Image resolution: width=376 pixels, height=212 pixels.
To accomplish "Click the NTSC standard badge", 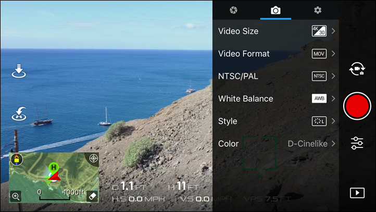I will pyautogui.click(x=319, y=76).
